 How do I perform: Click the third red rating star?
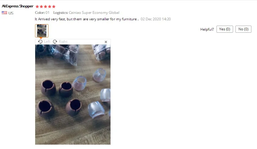click(45, 6)
